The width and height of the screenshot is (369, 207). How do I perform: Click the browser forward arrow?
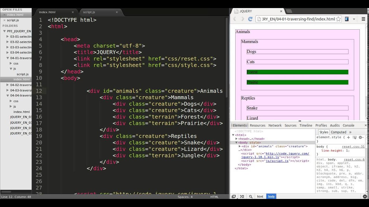[242, 19]
